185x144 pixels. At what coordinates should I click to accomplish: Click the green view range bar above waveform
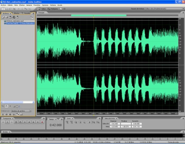(x=99, y=15)
